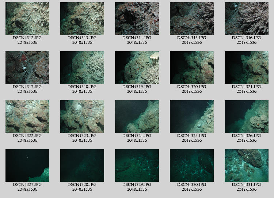View the DSCN4320.JPG photo
This screenshot has height=198, width=274.
[x=192, y=68]
